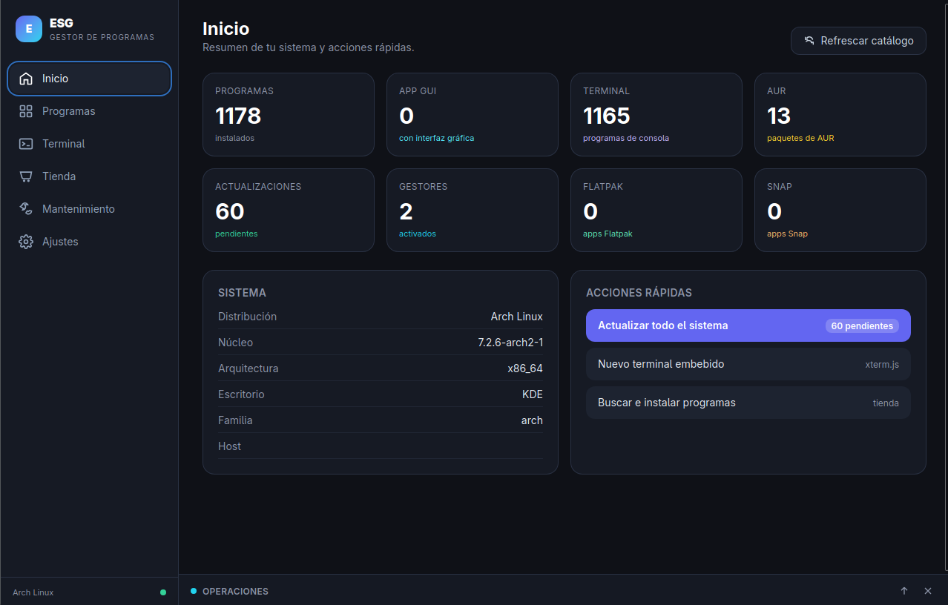Click the Host row label

pyautogui.click(x=229, y=446)
